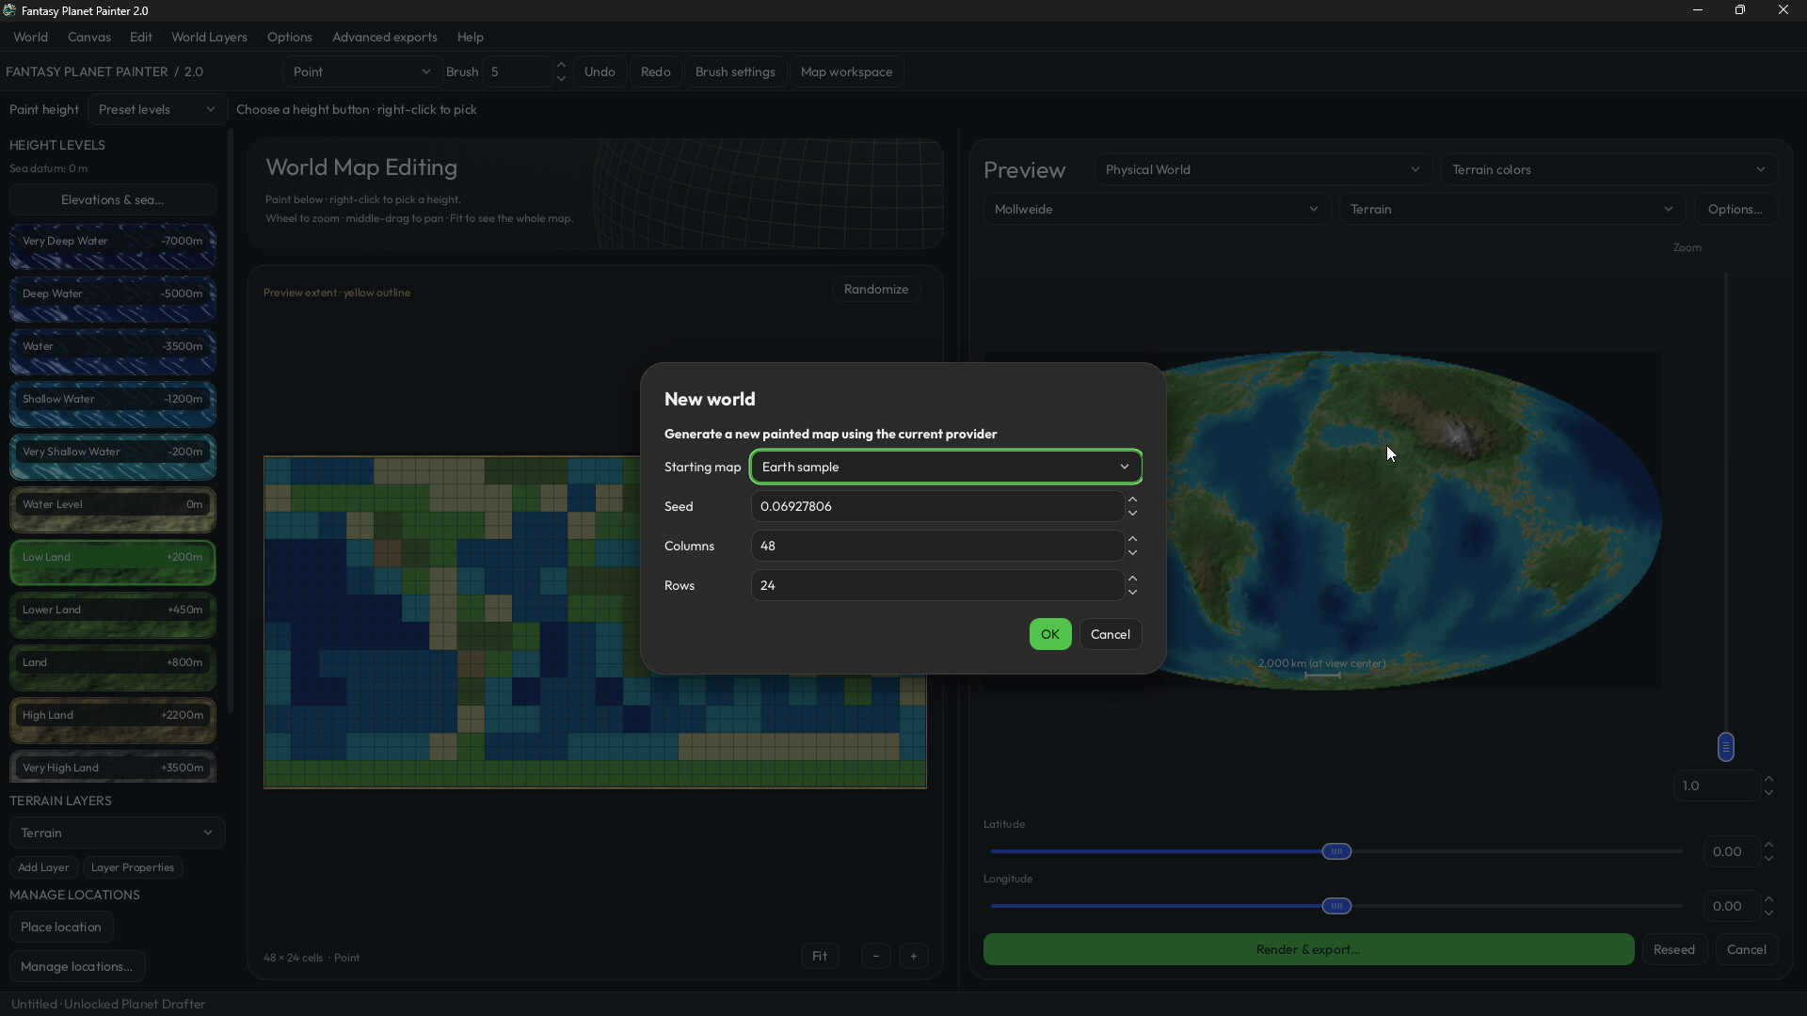
Task: Select Lower Land +450m swatch
Action: (x=113, y=615)
